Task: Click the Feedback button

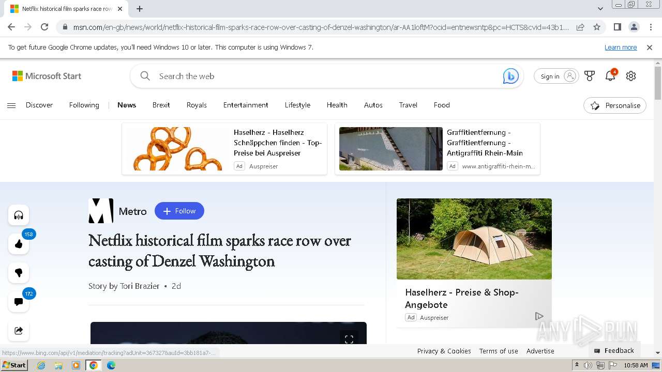Action: [x=614, y=350]
